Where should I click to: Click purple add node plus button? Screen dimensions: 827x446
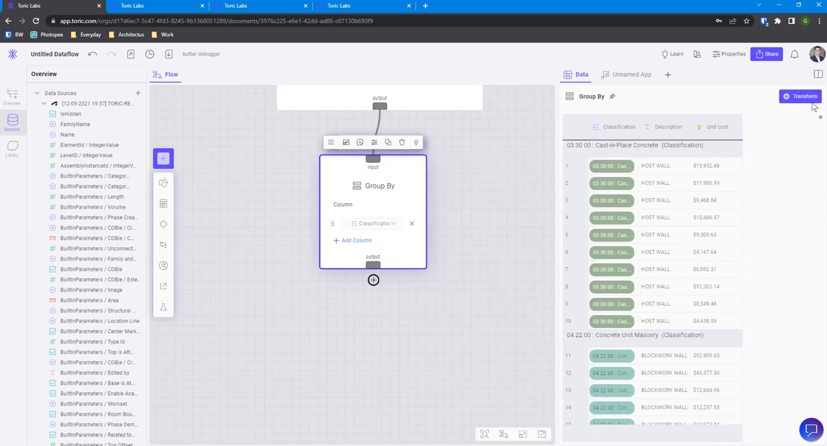tap(163, 158)
